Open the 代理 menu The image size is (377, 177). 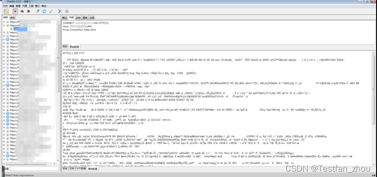point(24,6)
